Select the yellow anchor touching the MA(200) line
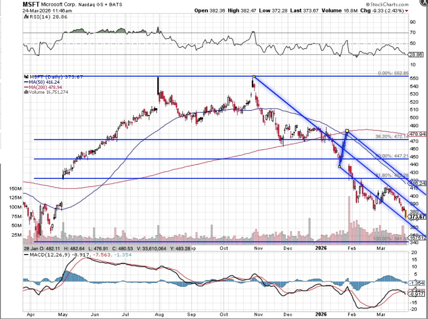This screenshot has height=319, width=428. coord(347,131)
